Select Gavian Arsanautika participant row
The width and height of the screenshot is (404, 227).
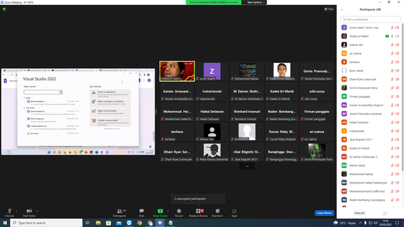pyautogui.click(x=371, y=105)
